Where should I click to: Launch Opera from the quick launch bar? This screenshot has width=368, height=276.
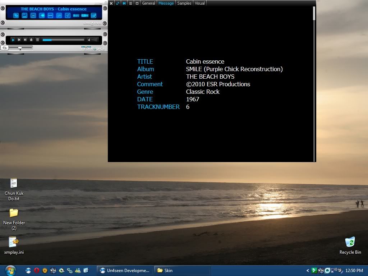pyautogui.click(x=37, y=271)
